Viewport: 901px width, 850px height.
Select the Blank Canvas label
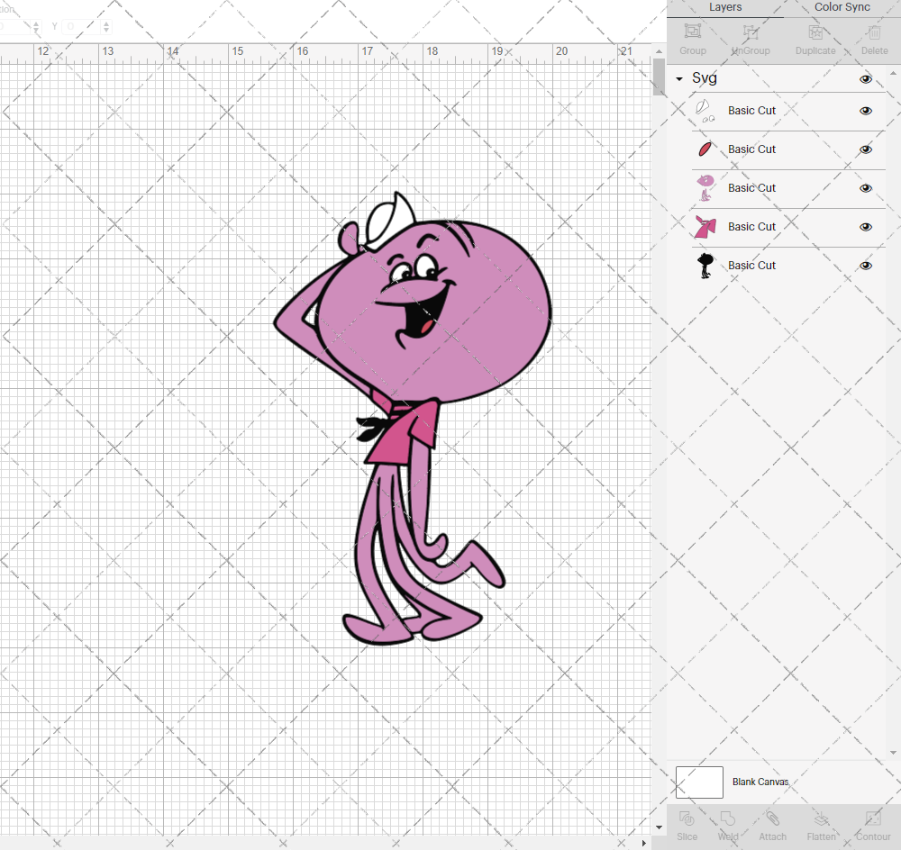point(760,782)
